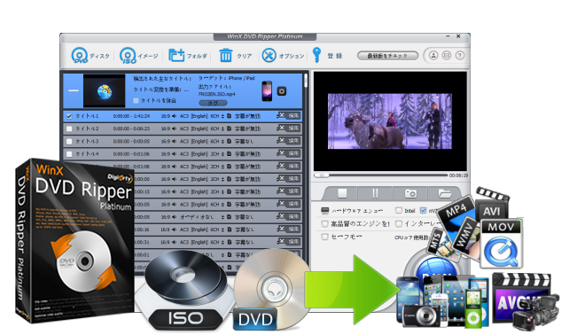Click the stop playback button
Image resolution: width=561 pixels, height=335 pixels.
tap(342, 193)
